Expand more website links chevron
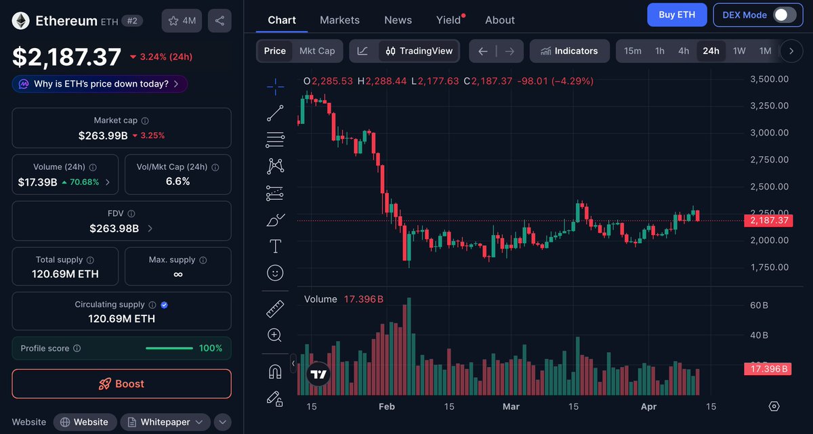This screenshot has width=813, height=434. click(x=222, y=422)
